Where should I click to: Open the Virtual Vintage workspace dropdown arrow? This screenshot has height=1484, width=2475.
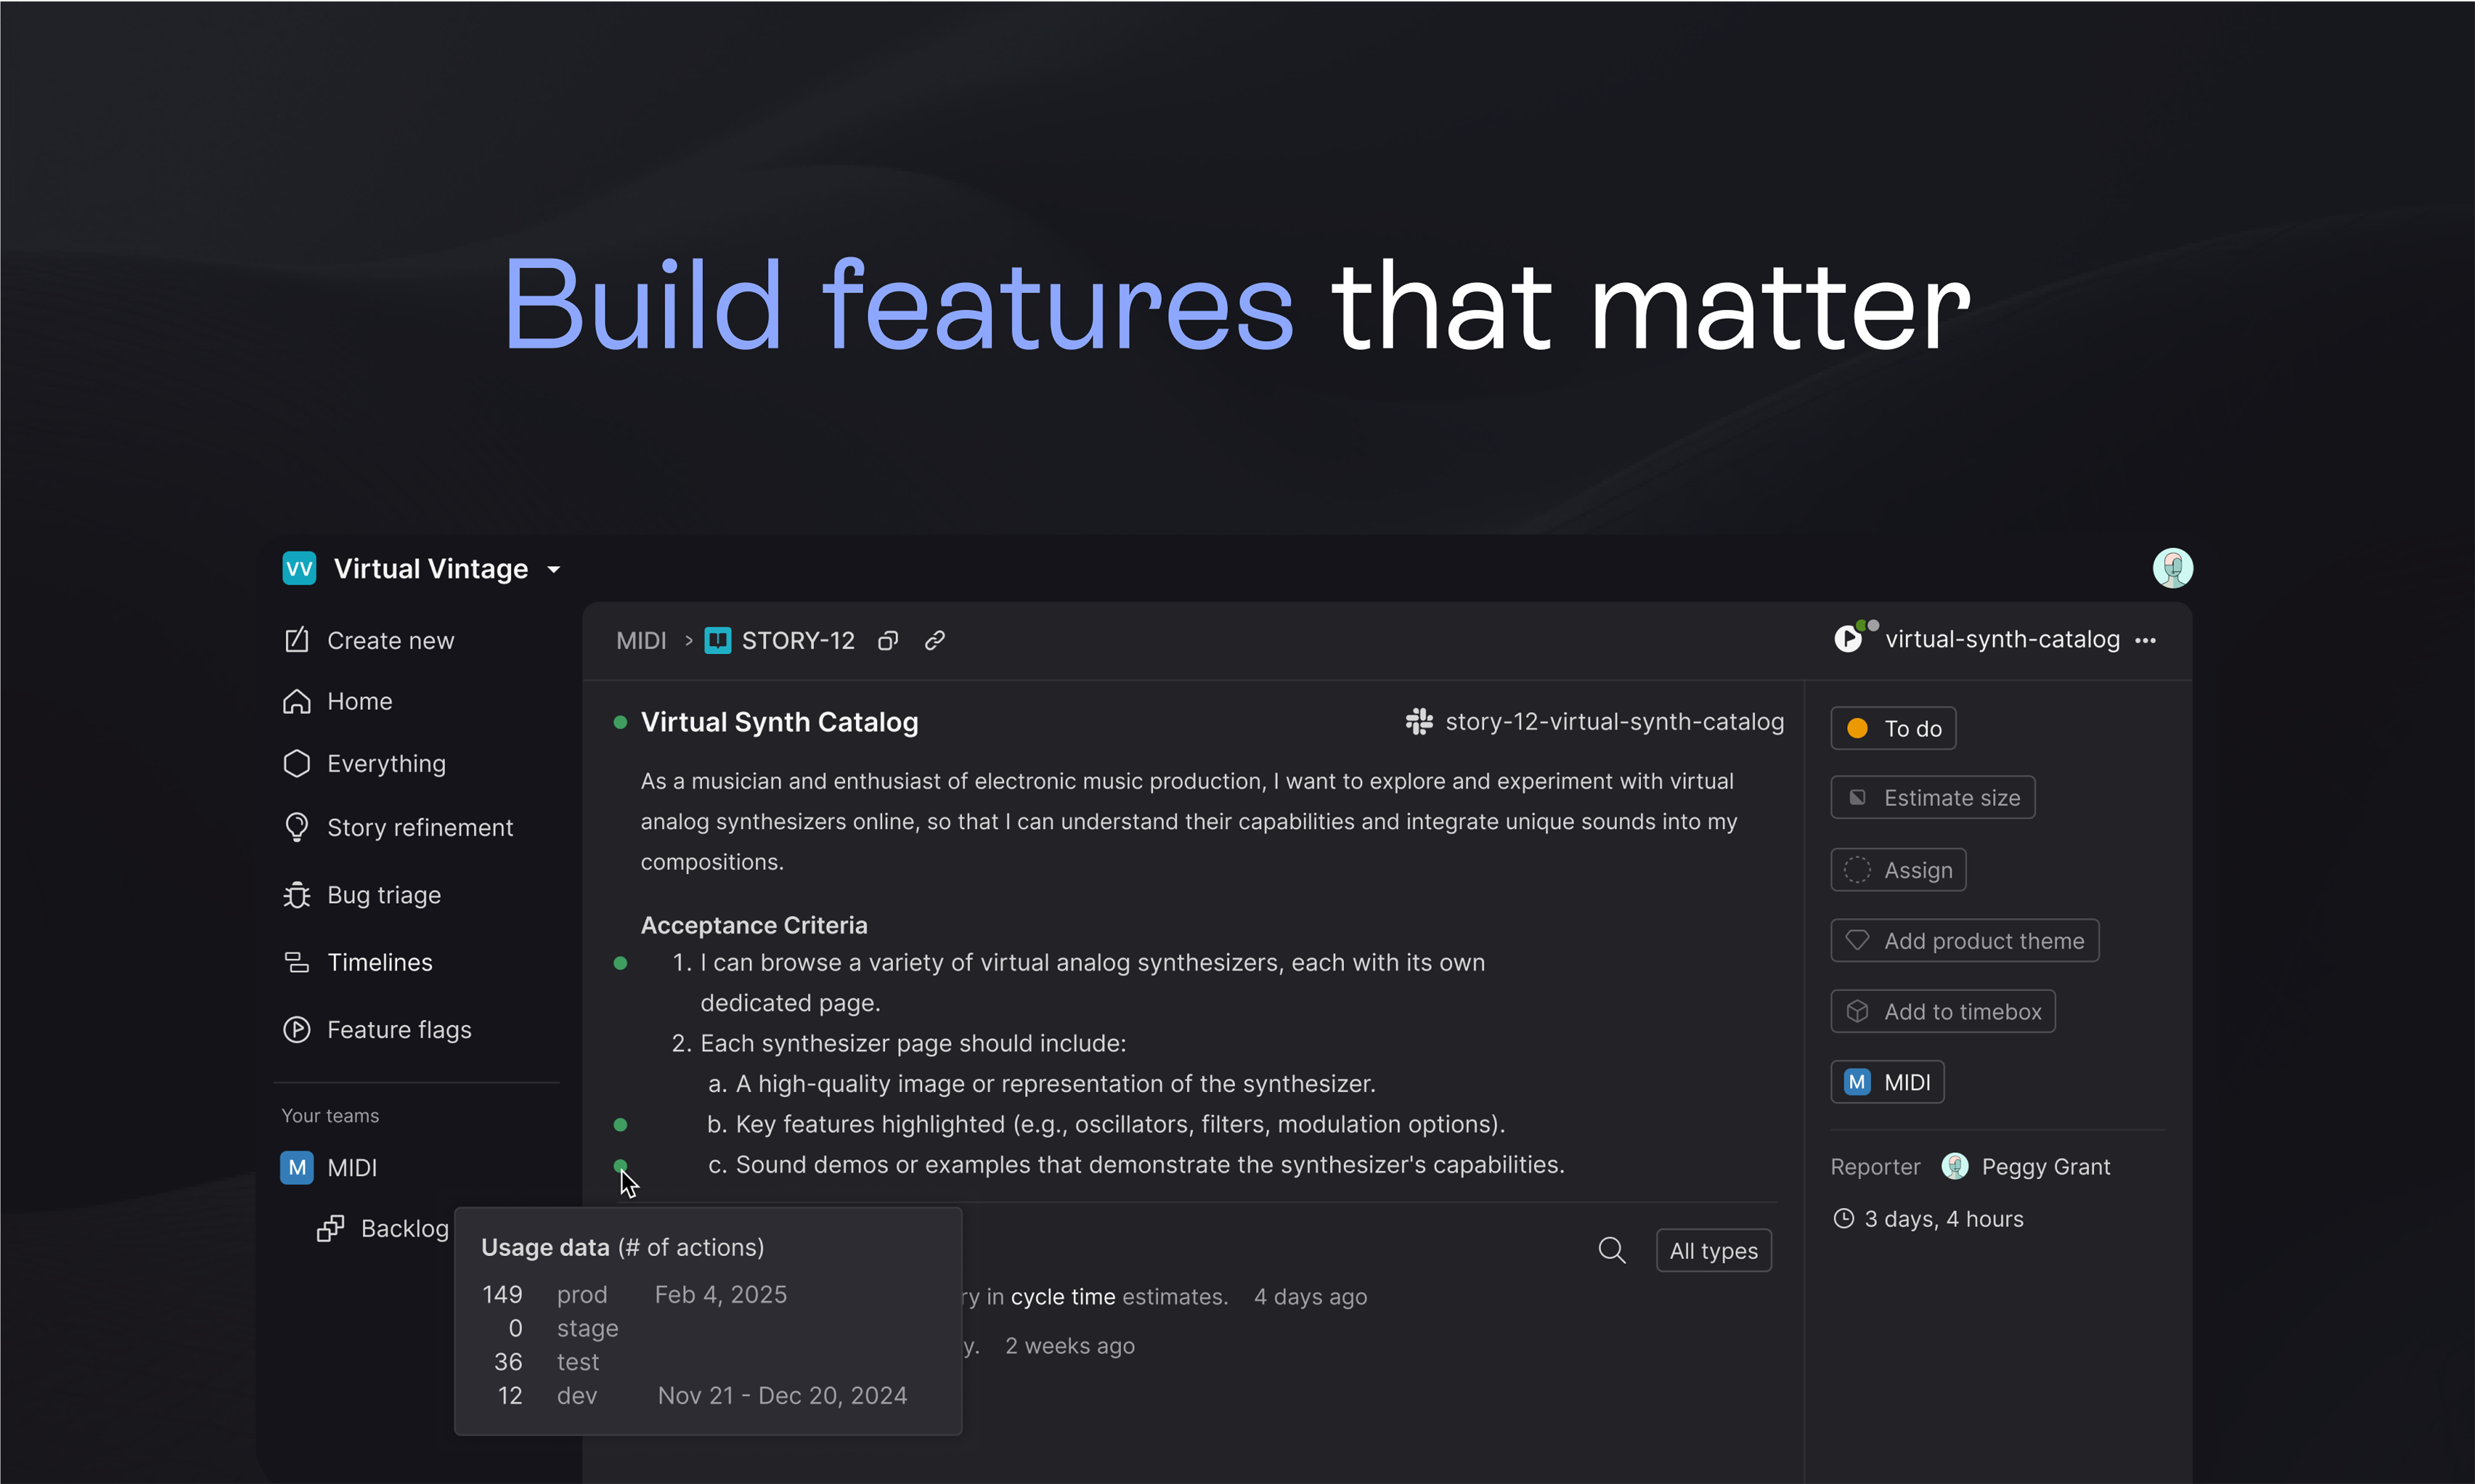tap(554, 570)
